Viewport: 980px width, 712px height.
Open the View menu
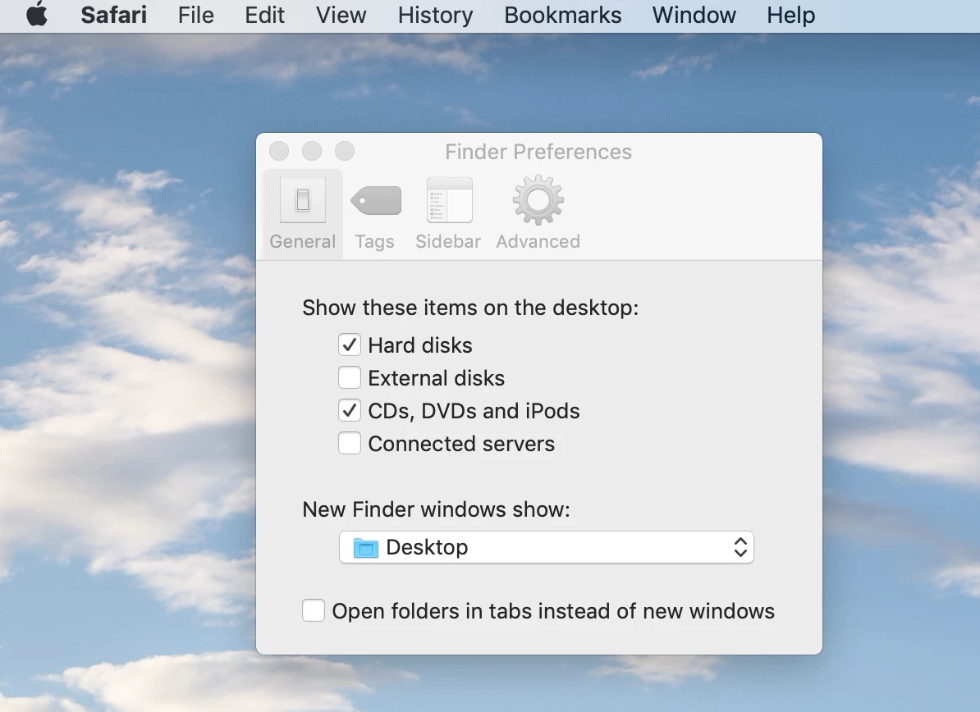(341, 15)
